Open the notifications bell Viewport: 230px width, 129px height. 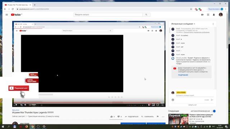click(x=214, y=15)
